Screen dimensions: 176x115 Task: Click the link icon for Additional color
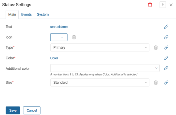[166, 68]
